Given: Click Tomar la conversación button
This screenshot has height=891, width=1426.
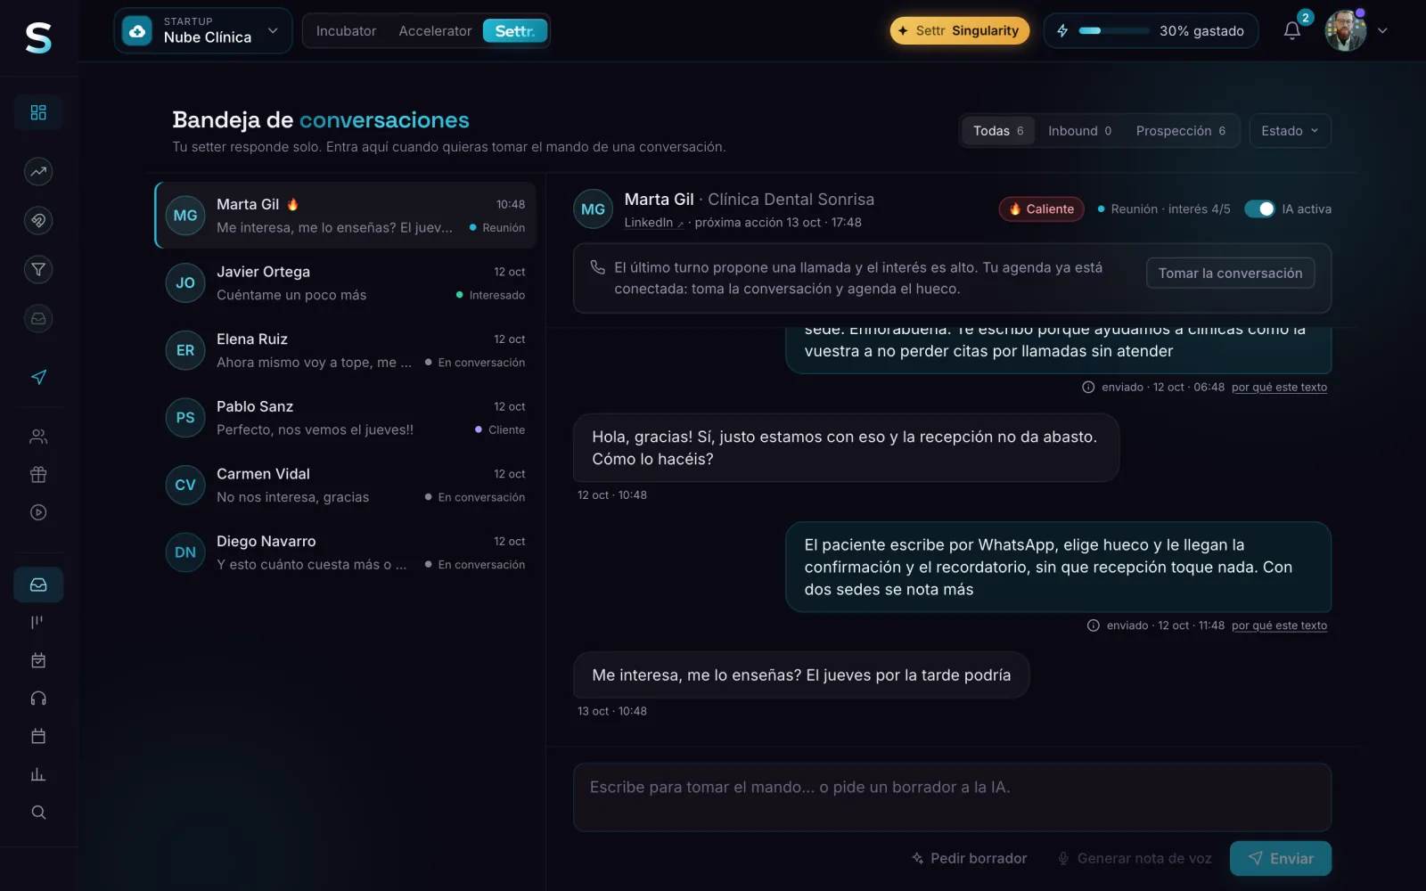Looking at the screenshot, I should click(1230, 274).
